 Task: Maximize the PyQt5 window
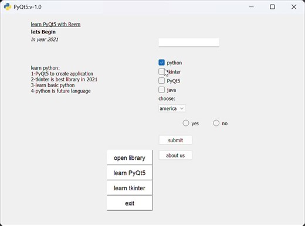[x=272, y=7]
